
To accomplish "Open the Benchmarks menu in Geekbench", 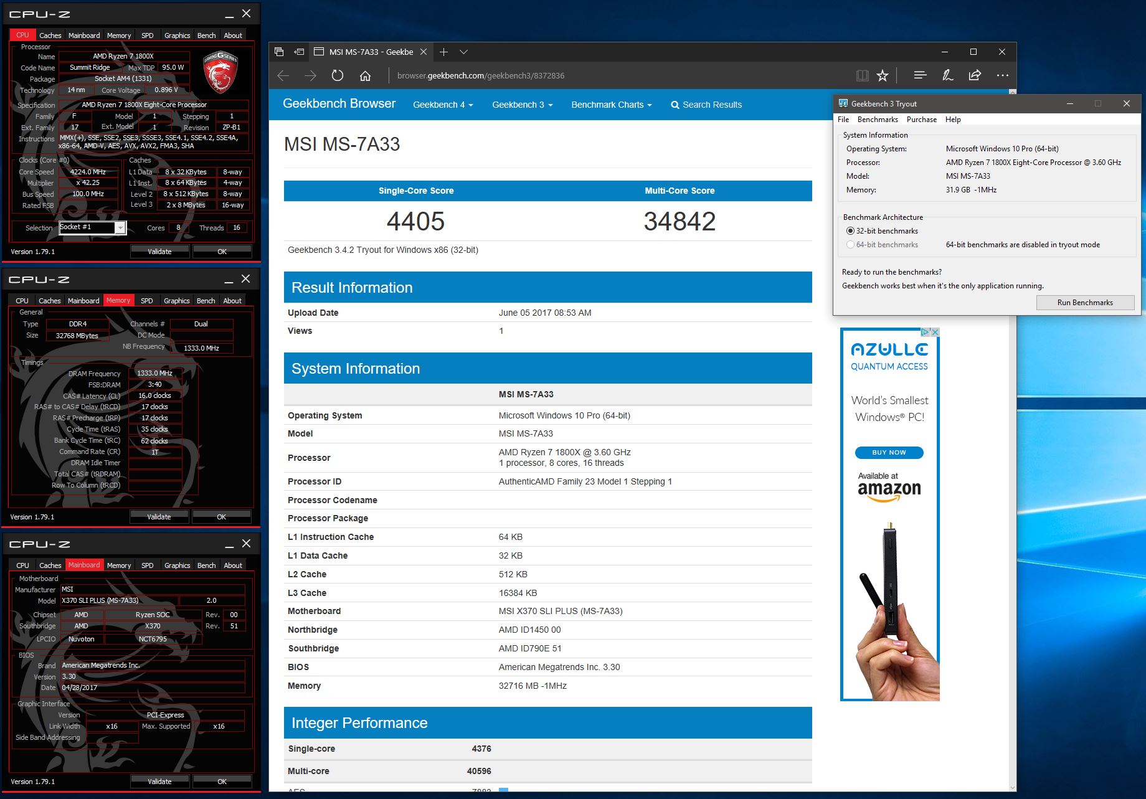I will pyautogui.click(x=878, y=120).
